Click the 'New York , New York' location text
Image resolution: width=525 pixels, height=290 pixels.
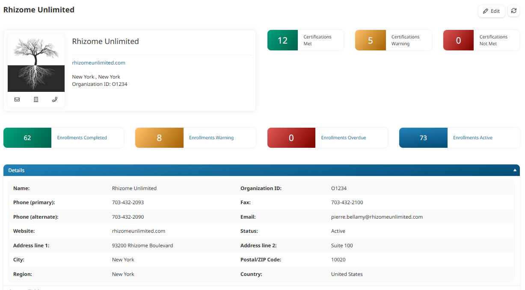96,77
